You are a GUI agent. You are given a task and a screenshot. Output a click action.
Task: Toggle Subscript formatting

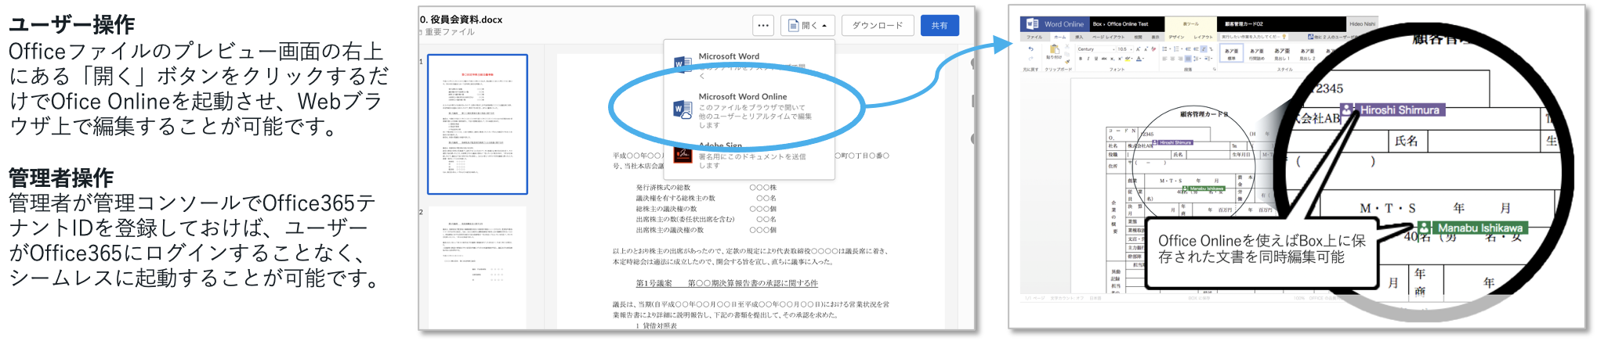[1112, 59]
